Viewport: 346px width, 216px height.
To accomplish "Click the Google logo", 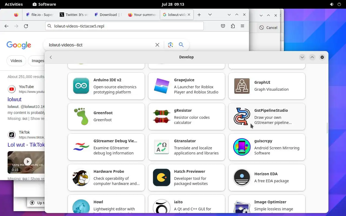I will coord(19,45).
